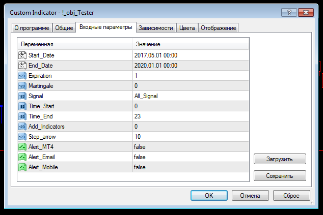The width and height of the screenshot is (323, 215).
Task: Click the datetime icon beside End_Date
Action: (22, 66)
